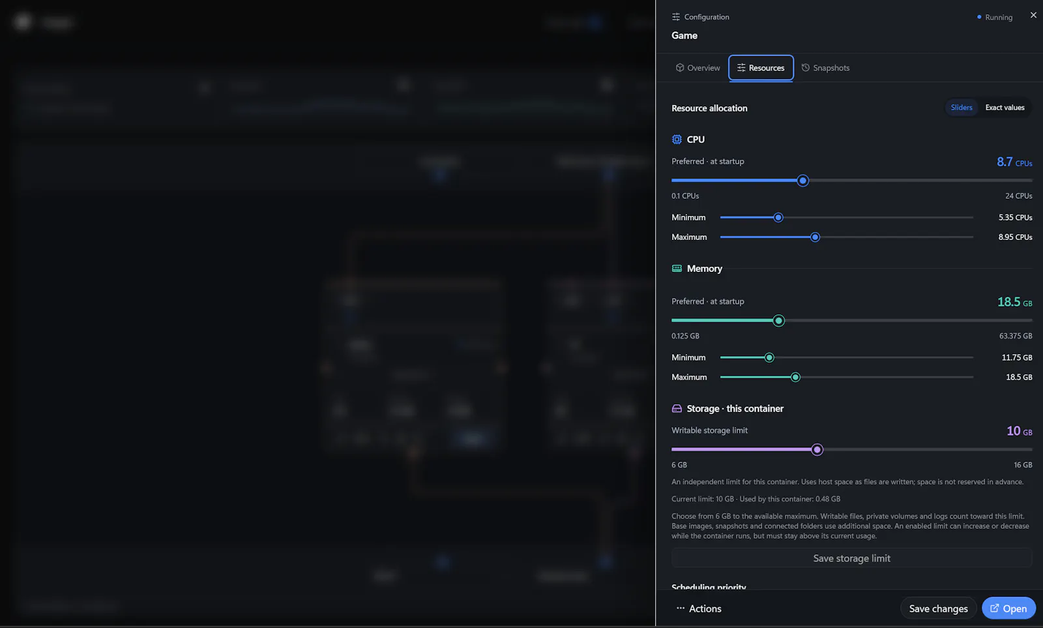This screenshot has height=628, width=1043.
Task: Click the 8.95 CPUs maximum value
Action: 1016,237
